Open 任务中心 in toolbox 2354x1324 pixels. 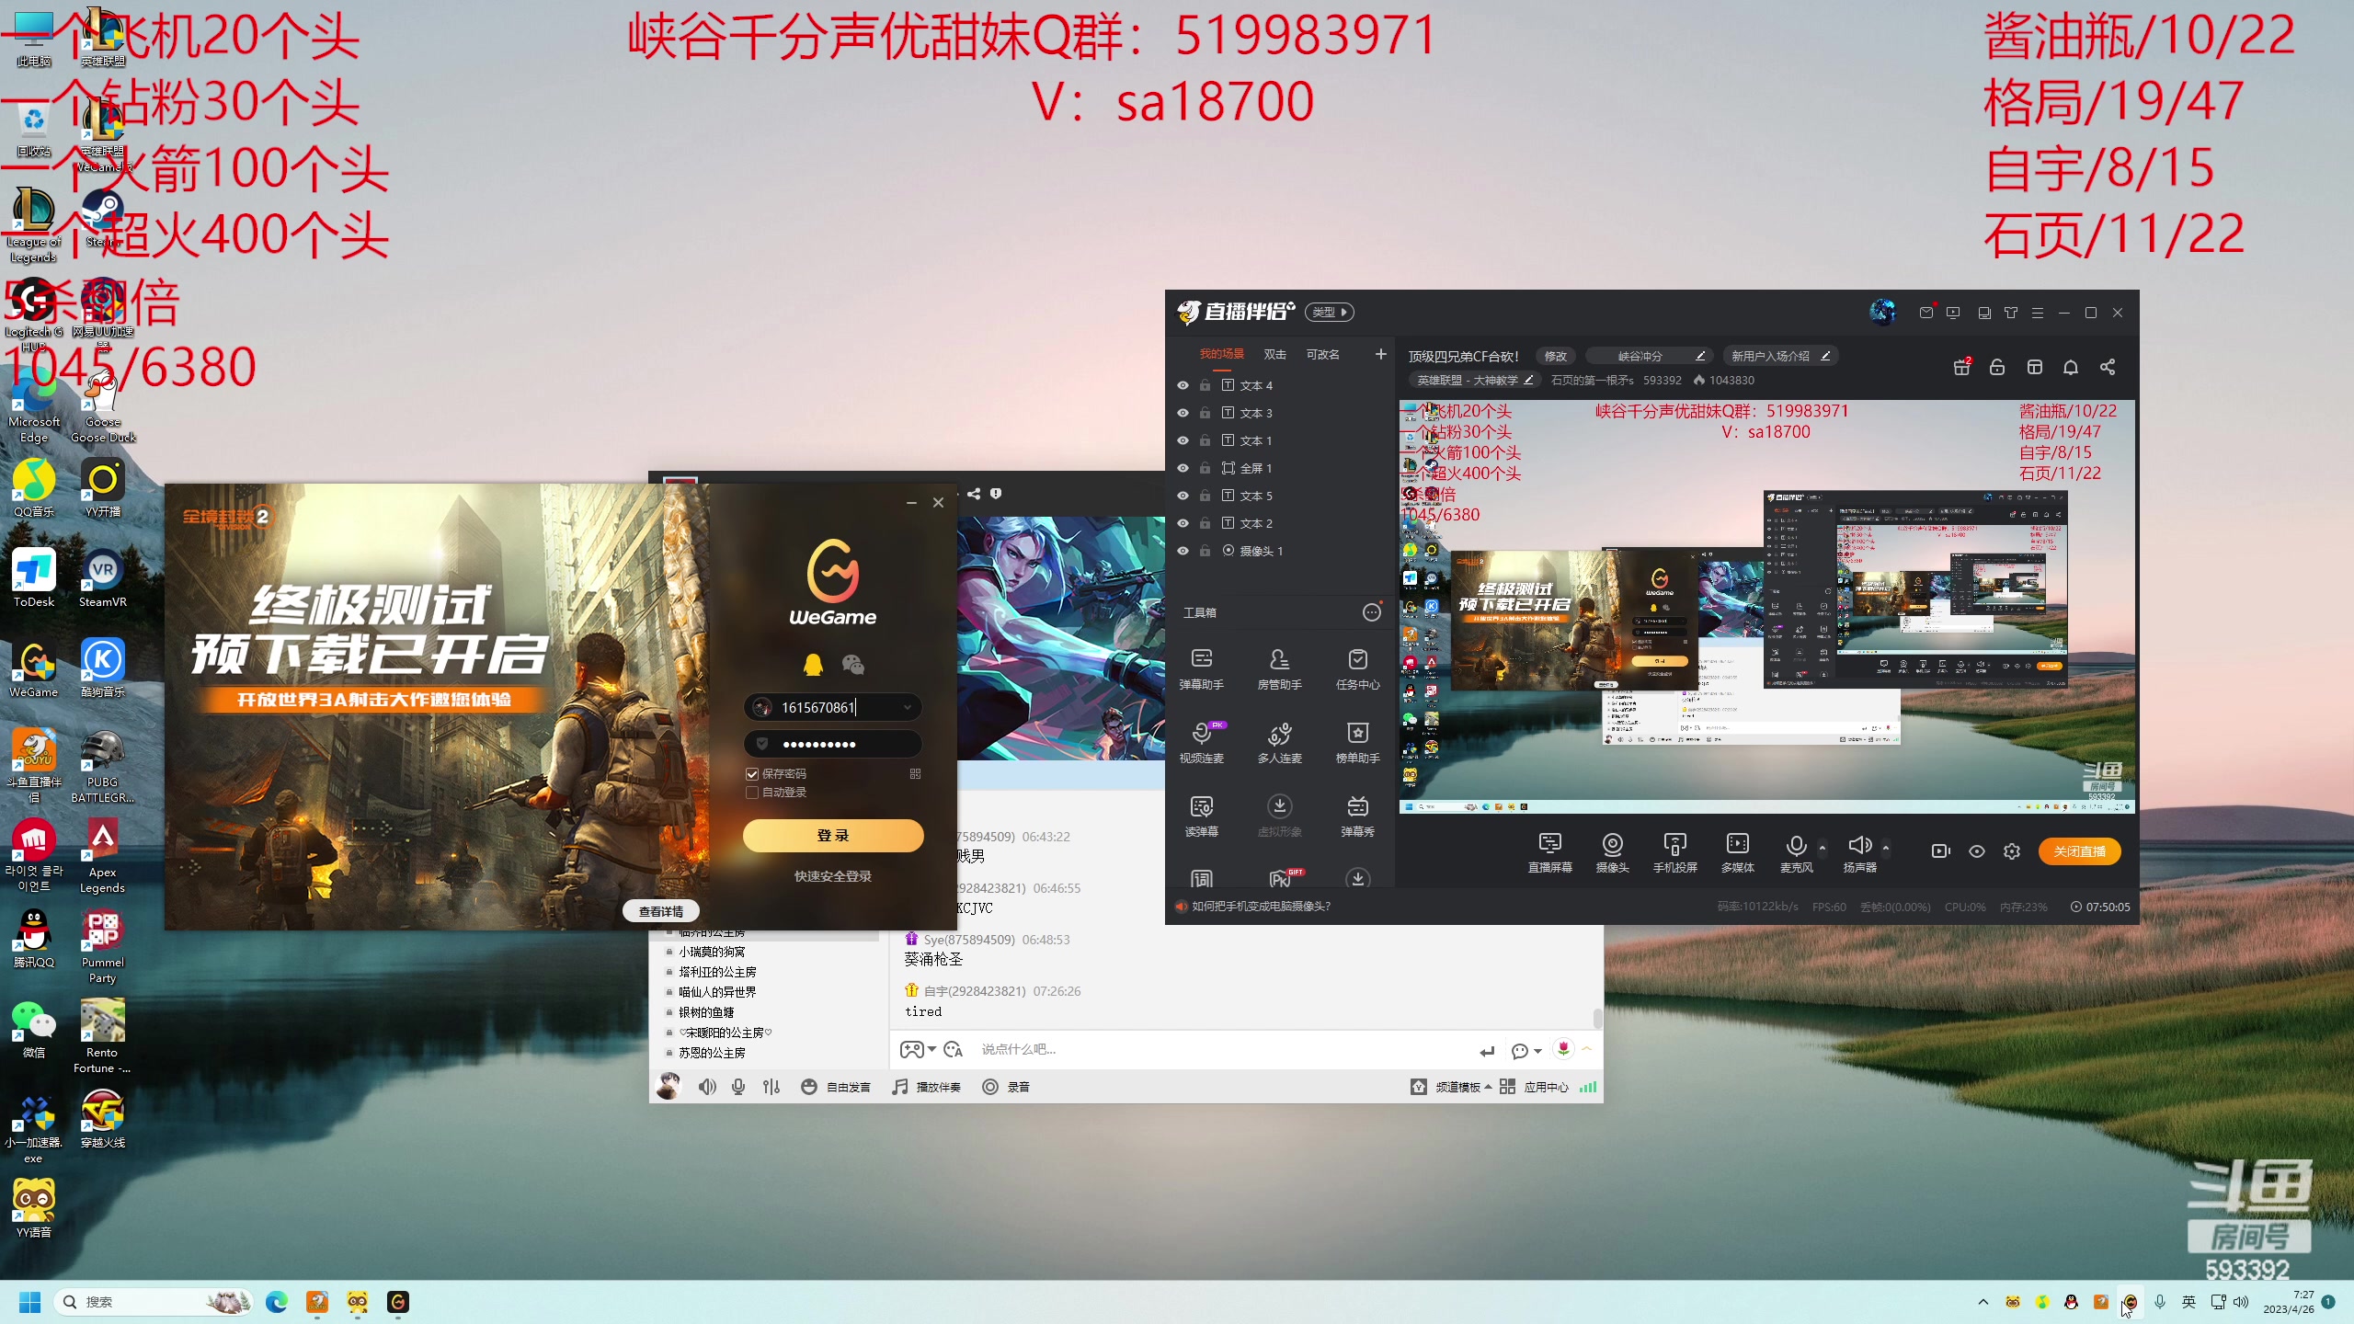[1357, 668]
